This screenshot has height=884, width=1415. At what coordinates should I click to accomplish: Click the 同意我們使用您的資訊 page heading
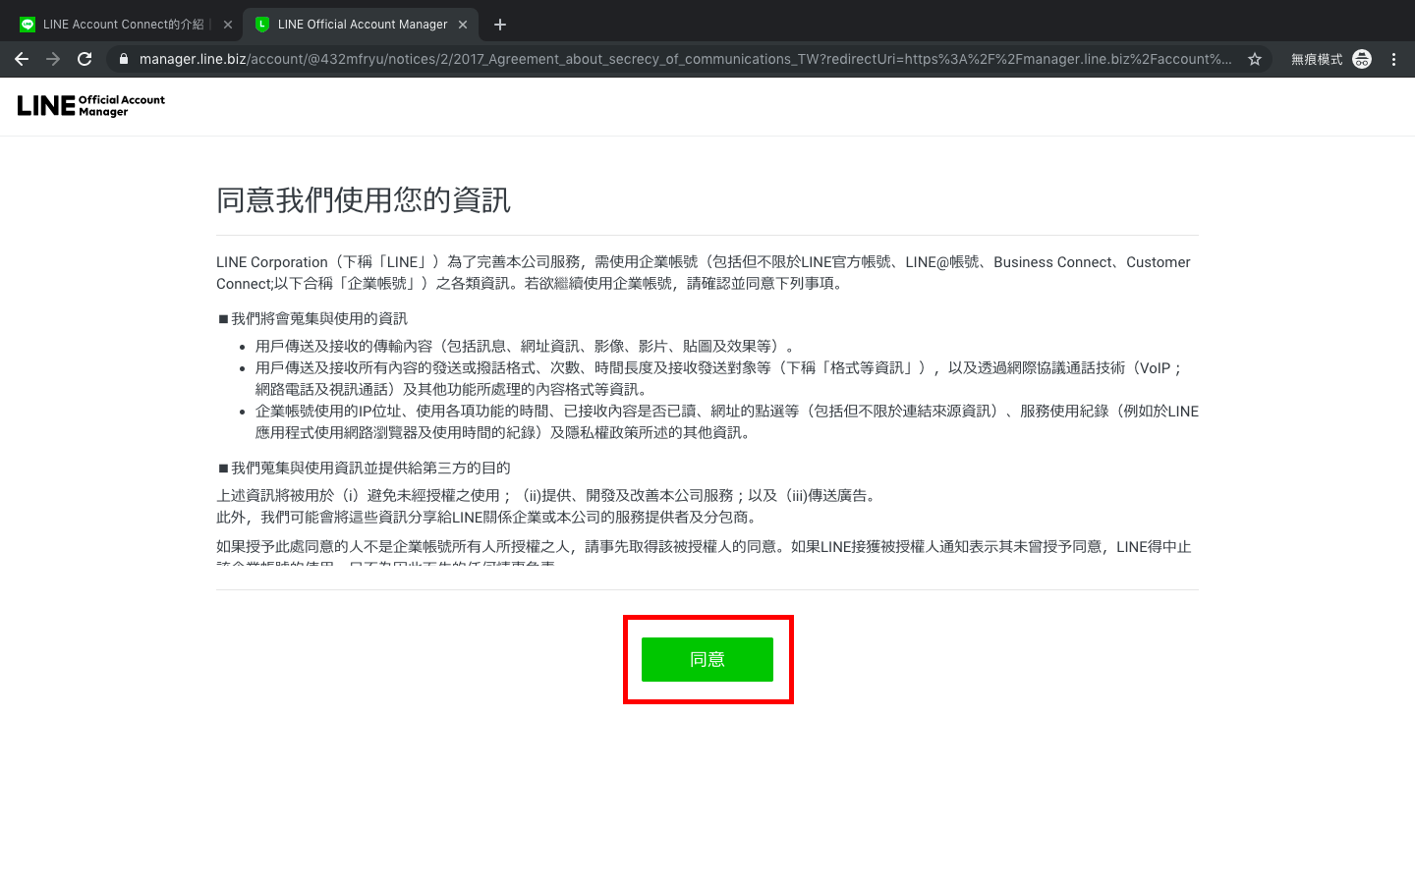(x=364, y=200)
